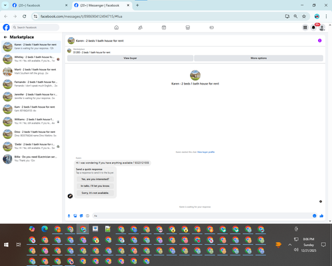This screenshot has height=266, width=332.
Task: Click the Search Facebook field
Action: (x=35, y=27)
